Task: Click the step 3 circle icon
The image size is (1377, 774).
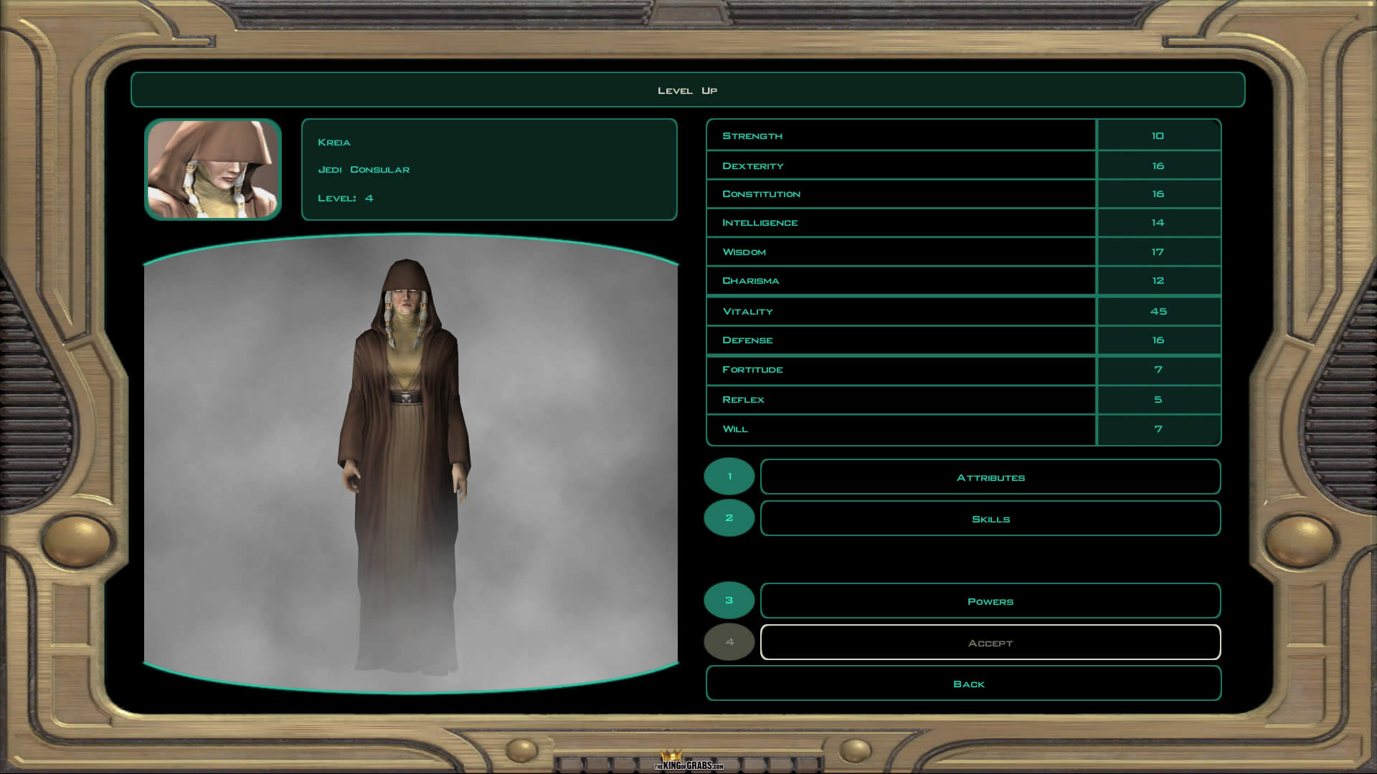Action: (729, 601)
